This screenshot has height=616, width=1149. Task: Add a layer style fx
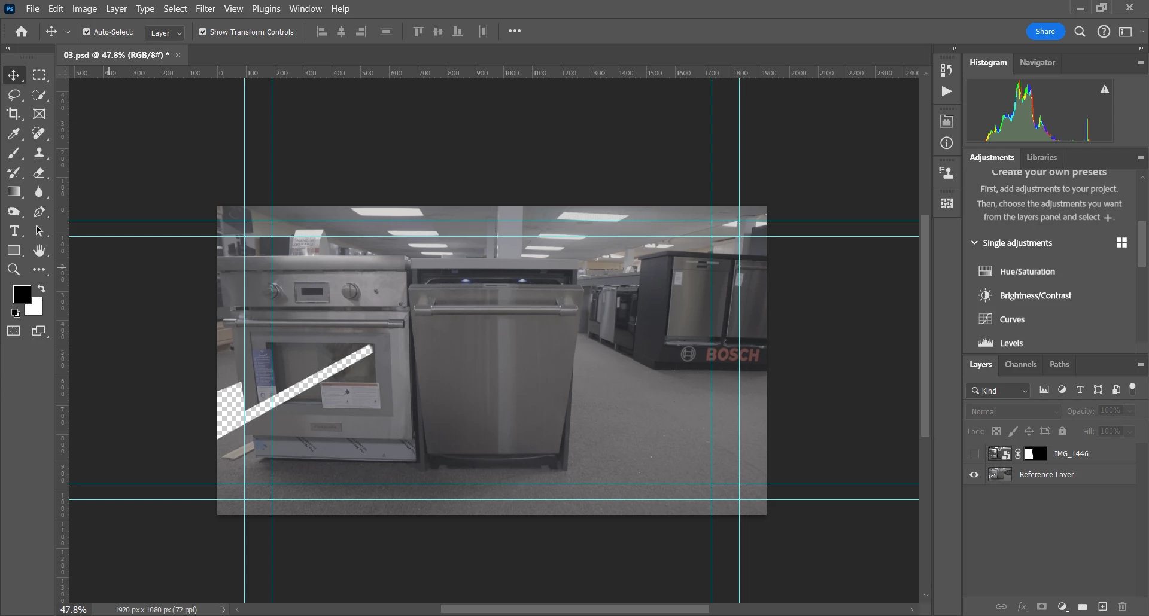(1022, 606)
